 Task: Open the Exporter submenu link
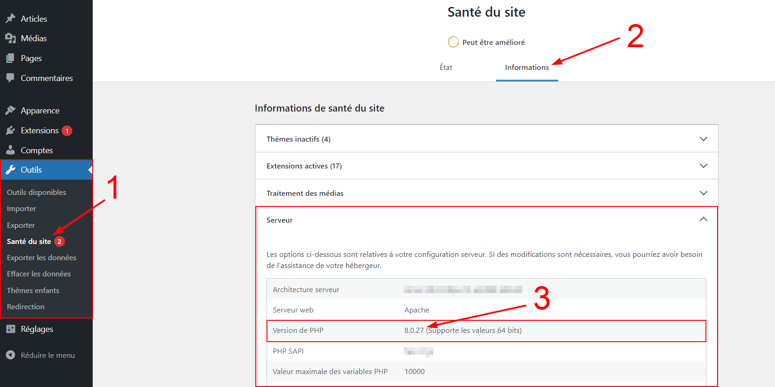point(21,225)
